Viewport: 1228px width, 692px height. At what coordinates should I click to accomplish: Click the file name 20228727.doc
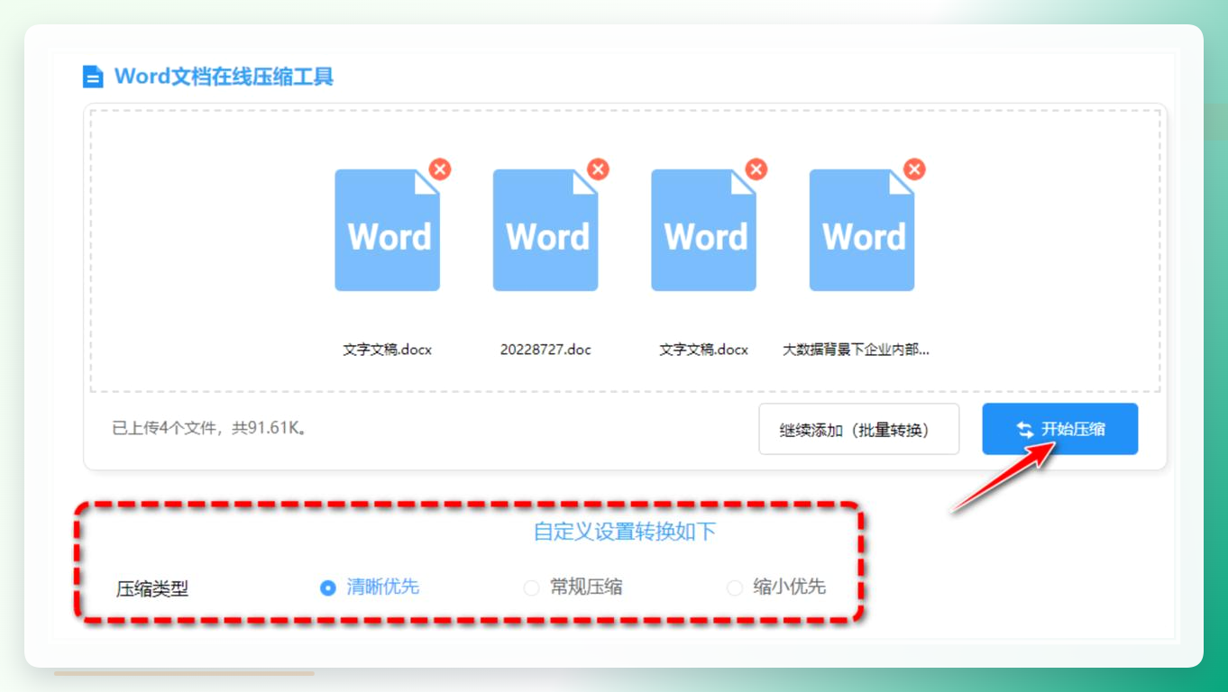545,350
